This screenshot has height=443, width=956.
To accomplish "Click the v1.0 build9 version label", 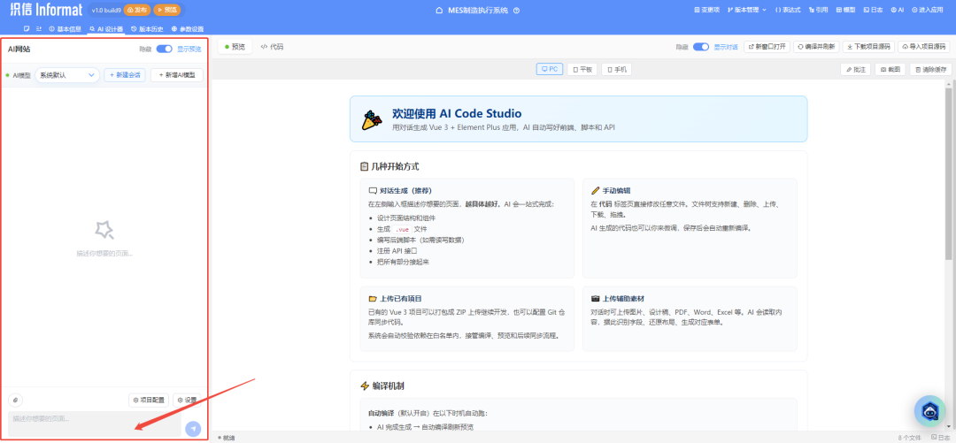I will [x=106, y=11].
